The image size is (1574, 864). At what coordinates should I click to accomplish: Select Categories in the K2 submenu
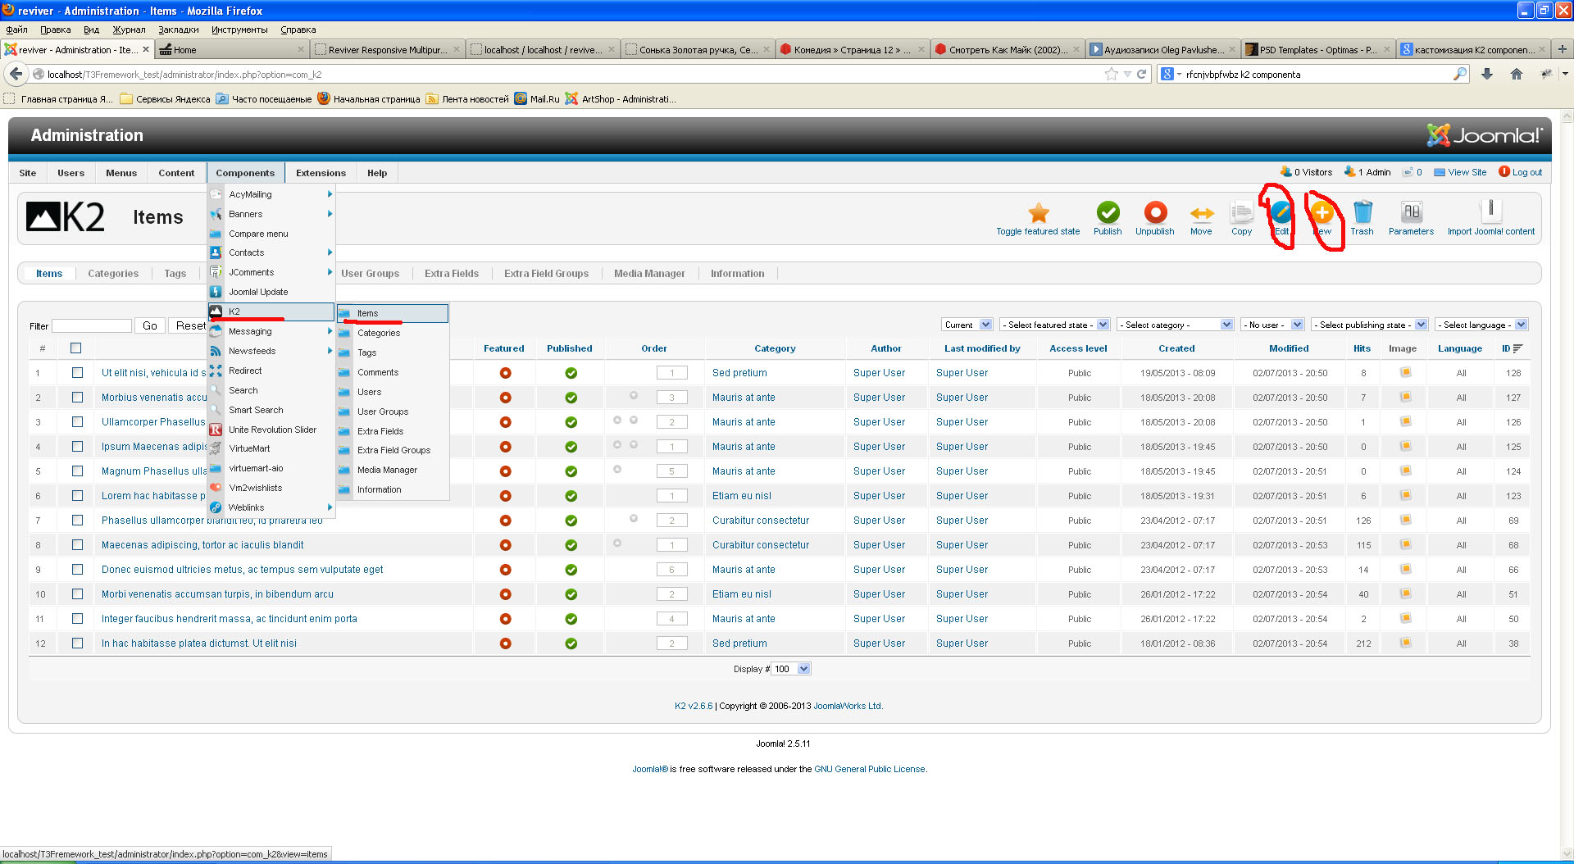click(379, 334)
